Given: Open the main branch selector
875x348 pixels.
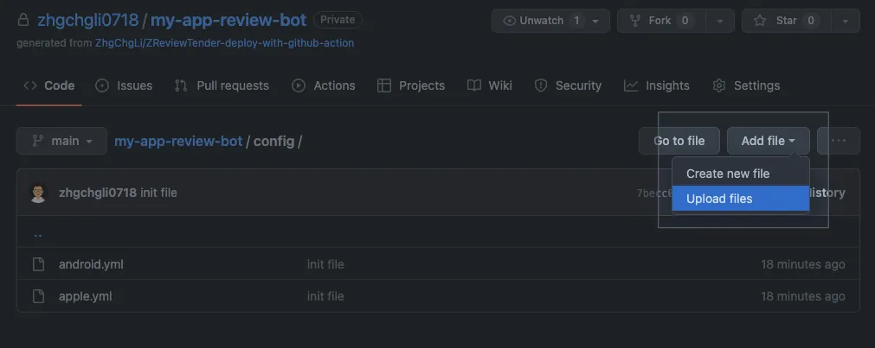Looking at the screenshot, I should tap(61, 141).
